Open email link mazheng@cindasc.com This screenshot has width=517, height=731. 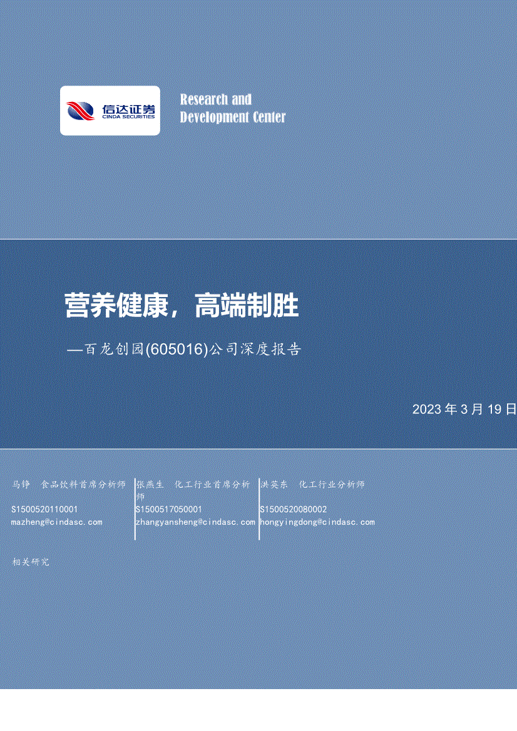click(56, 522)
